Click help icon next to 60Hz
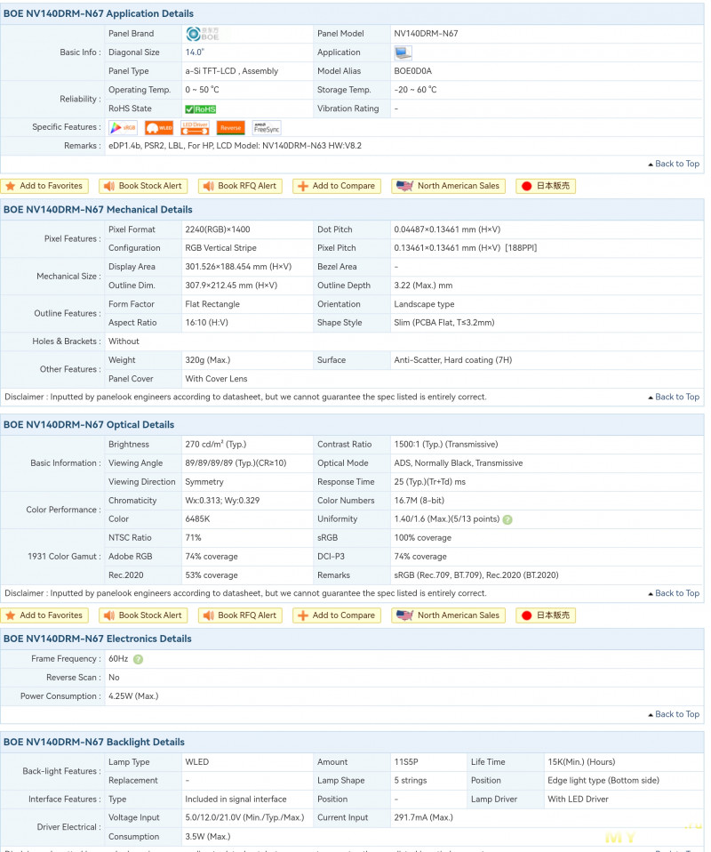The width and height of the screenshot is (711, 852). (138, 659)
